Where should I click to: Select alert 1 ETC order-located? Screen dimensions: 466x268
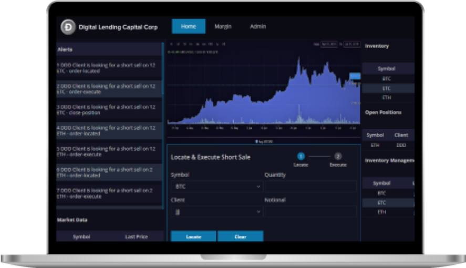pos(109,68)
